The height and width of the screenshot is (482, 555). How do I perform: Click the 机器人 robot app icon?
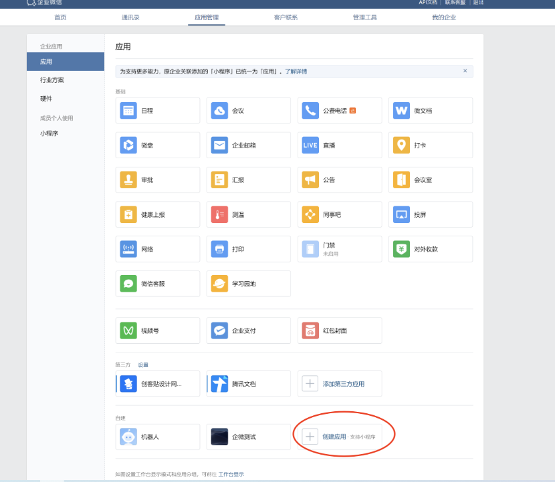tap(128, 437)
